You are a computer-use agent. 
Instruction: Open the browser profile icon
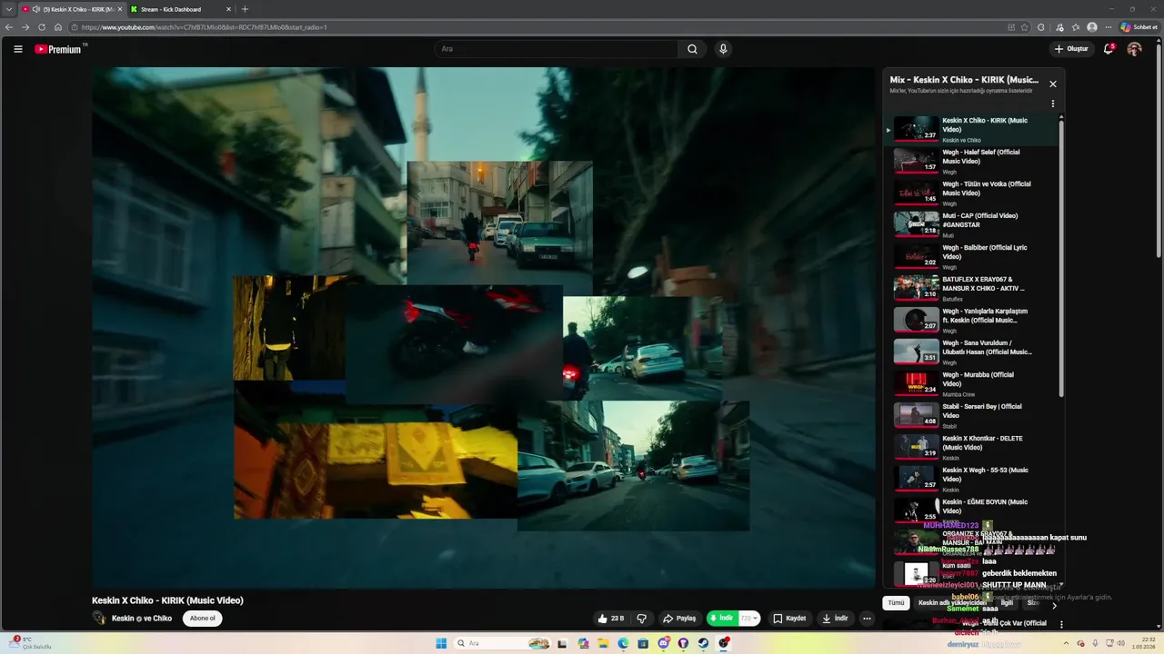[1092, 27]
